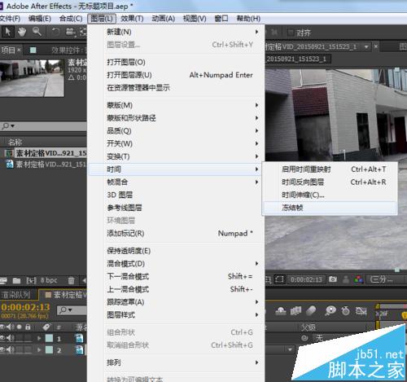This screenshot has height=382, width=407.
Task: Mute layer 2 audio speaker
Action: pyautogui.click(x=11, y=349)
